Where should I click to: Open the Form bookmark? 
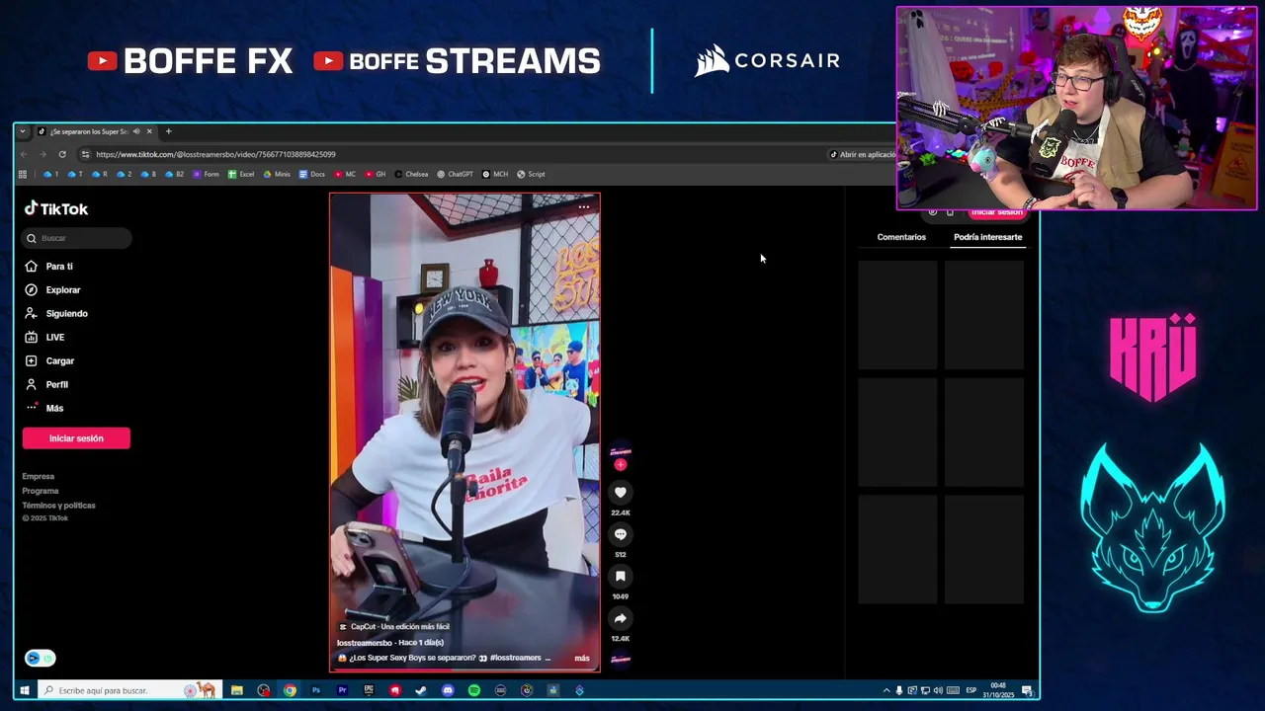[x=206, y=174]
